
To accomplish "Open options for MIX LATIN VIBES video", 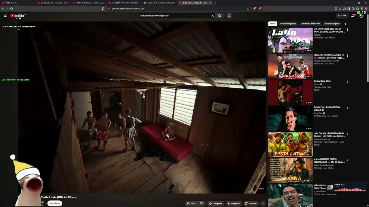I will tap(347, 30).
